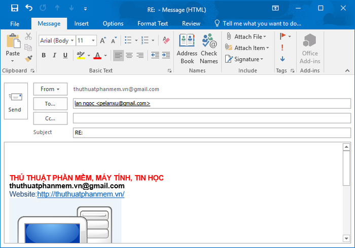Image resolution: width=355 pixels, height=248 pixels.
Task: Toggle Italic formatting
Action: click(x=54, y=55)
